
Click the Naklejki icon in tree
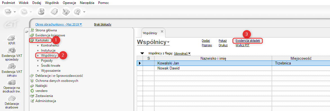click(x=32, y=85)
